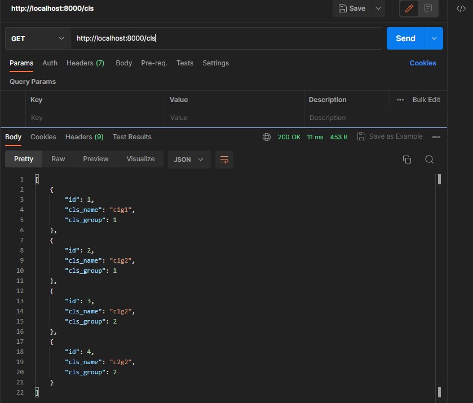Switch to Preview view
The image size is (473, 403).
(96, 159)
